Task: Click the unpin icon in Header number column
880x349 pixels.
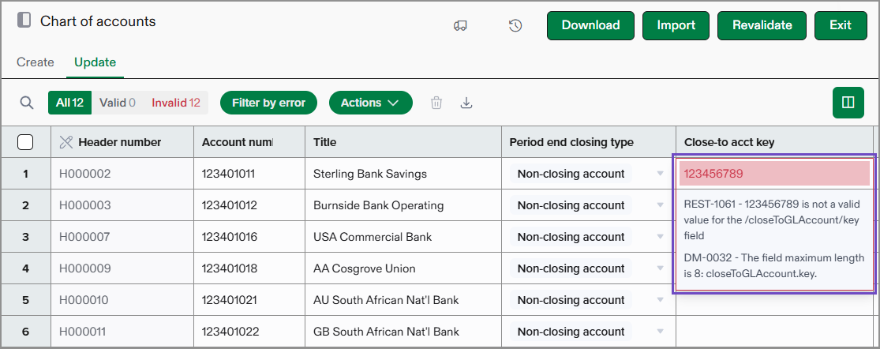Action: coord(66,142)
